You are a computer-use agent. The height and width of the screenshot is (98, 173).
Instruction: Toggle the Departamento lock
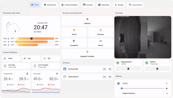(x=128, y=69)
